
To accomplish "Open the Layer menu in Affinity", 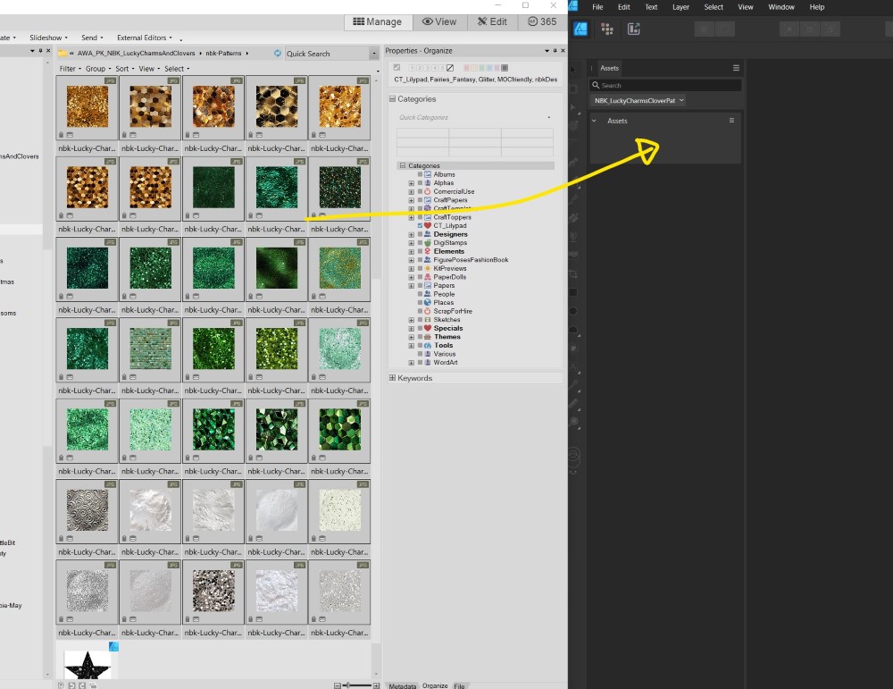I will point(680,7).
